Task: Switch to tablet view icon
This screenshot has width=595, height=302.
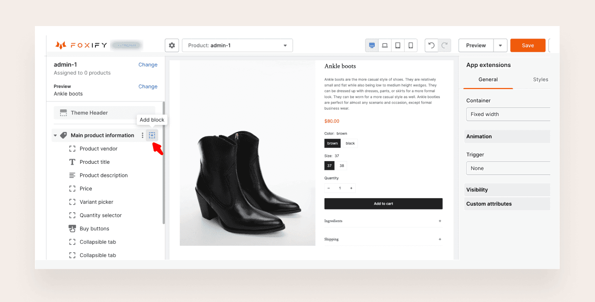Action: click(398, 46)
